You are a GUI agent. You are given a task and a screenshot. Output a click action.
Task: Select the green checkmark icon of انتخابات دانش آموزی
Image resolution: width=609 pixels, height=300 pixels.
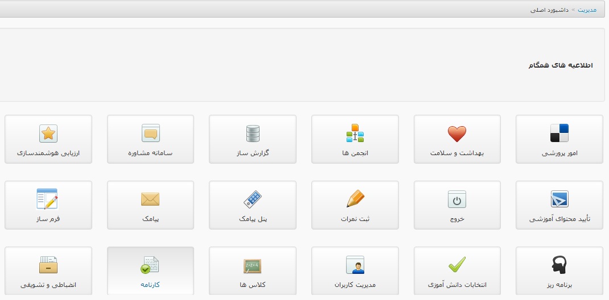[x=456, y=265]
